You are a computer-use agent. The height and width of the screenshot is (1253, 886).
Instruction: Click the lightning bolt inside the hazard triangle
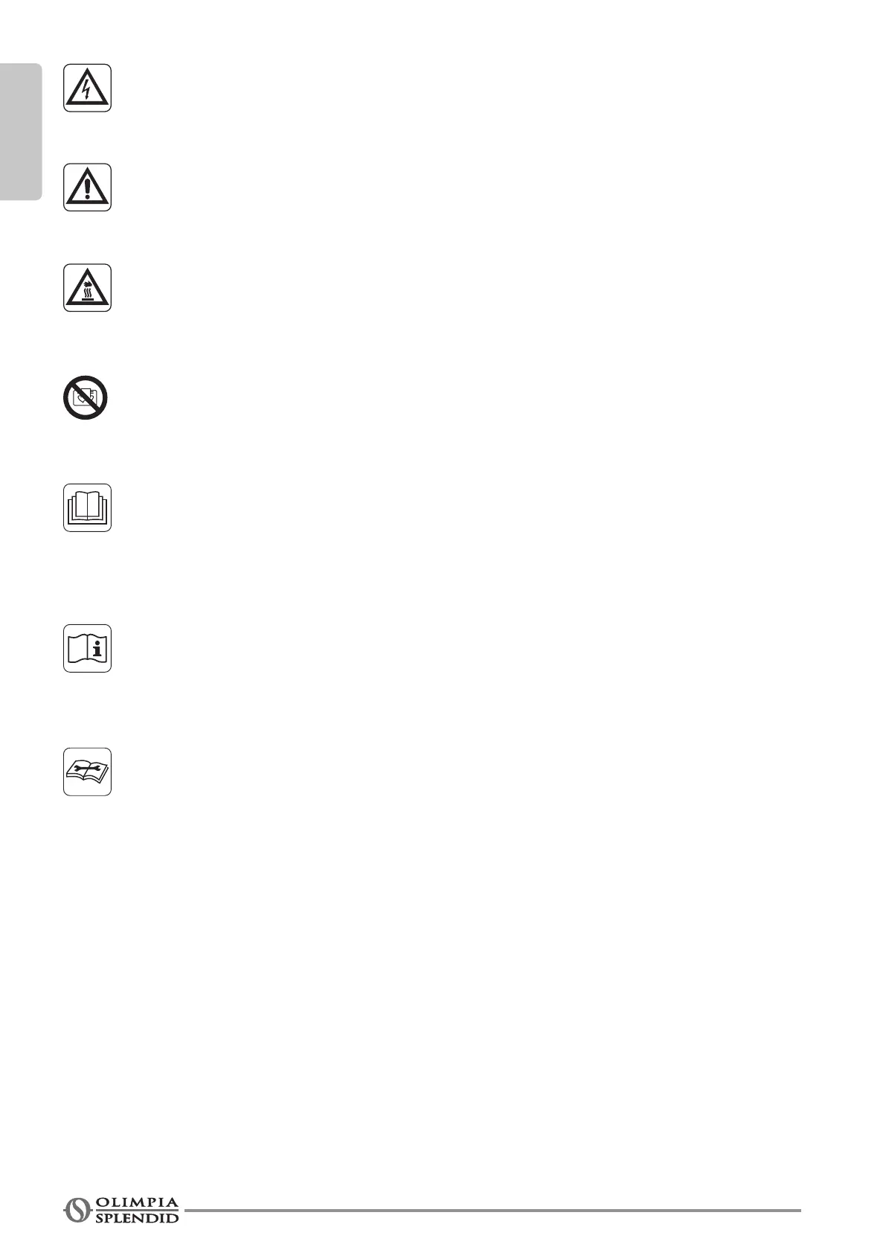87,91
